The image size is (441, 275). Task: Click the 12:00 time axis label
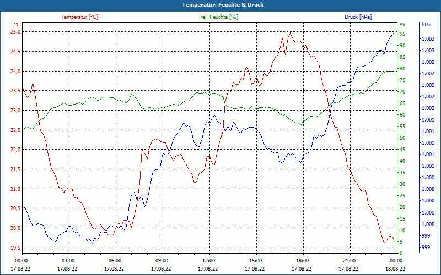(209, 260)
